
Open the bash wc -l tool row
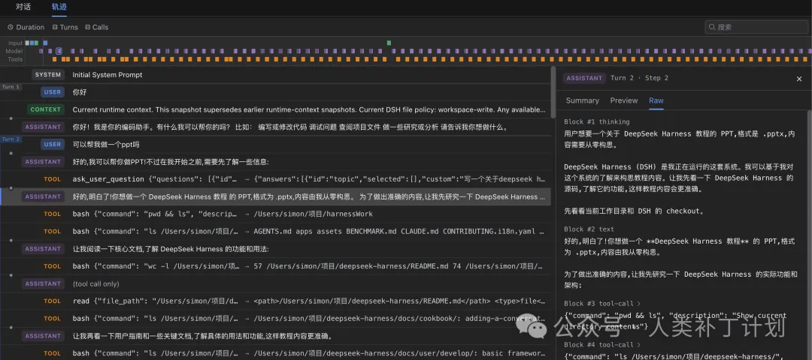[x=275, y=266]
